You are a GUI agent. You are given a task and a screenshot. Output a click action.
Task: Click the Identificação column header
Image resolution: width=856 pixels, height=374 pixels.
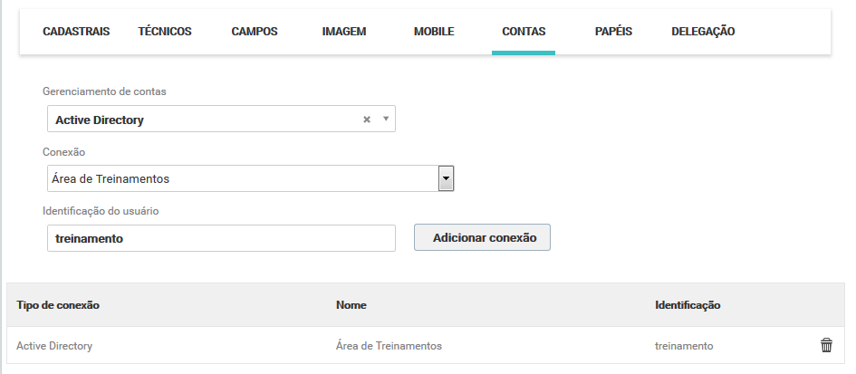click(x=688, y=305)
